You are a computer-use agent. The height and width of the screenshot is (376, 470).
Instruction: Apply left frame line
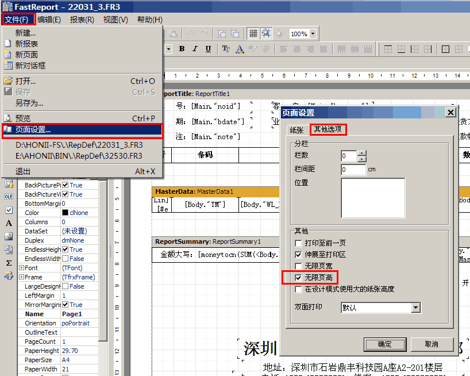[x=414, y=49]
